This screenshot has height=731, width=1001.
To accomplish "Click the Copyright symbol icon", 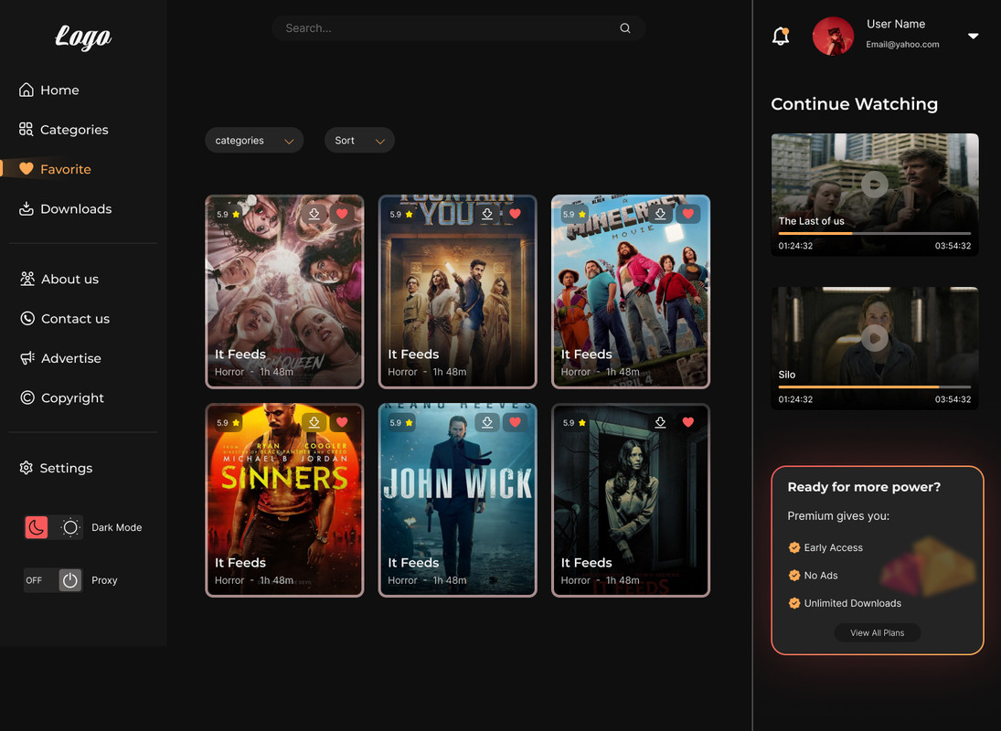I will click(27, 397).
